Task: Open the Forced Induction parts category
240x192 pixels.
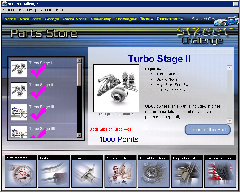Action: (154, 171)
